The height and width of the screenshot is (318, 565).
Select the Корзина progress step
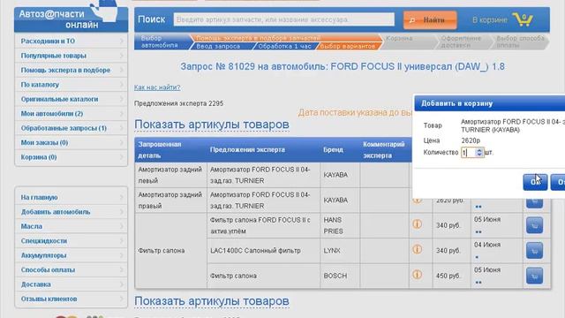coord(408,42)
